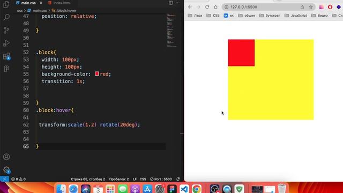Open the 'бутстрап' bookmarks folder
The image size is (343, 193).
(x=270, y=16)
